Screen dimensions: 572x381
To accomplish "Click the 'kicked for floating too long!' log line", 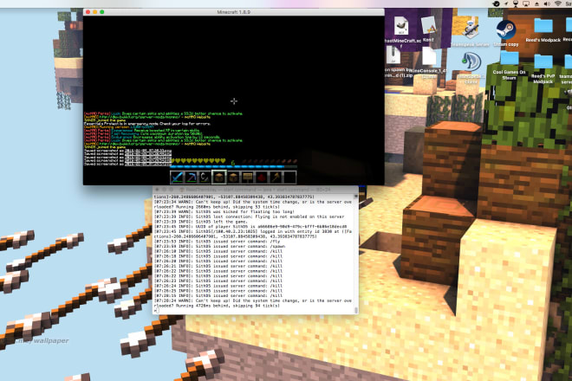I will pyautogui.click(x=224, y=211).
